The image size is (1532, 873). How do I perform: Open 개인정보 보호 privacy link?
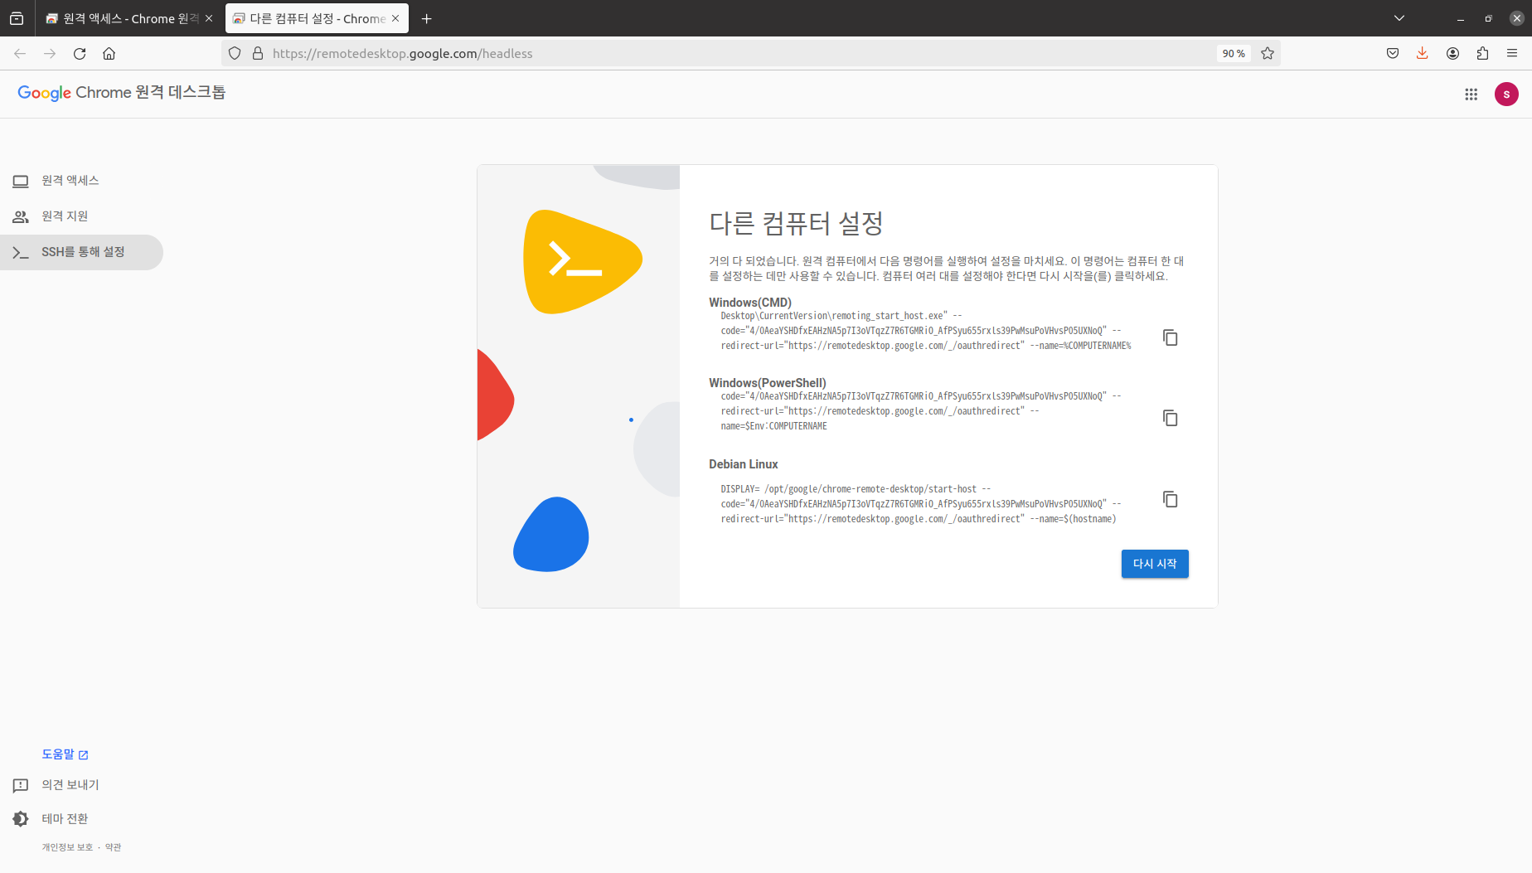pyautogui.click(x=68, y=847)
